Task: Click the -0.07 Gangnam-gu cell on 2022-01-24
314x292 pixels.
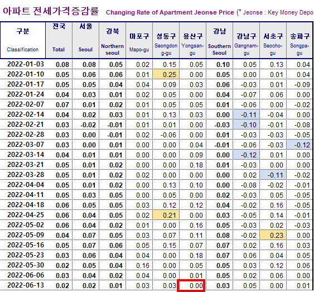Action: pyautogui.click(x=247, y=94)
